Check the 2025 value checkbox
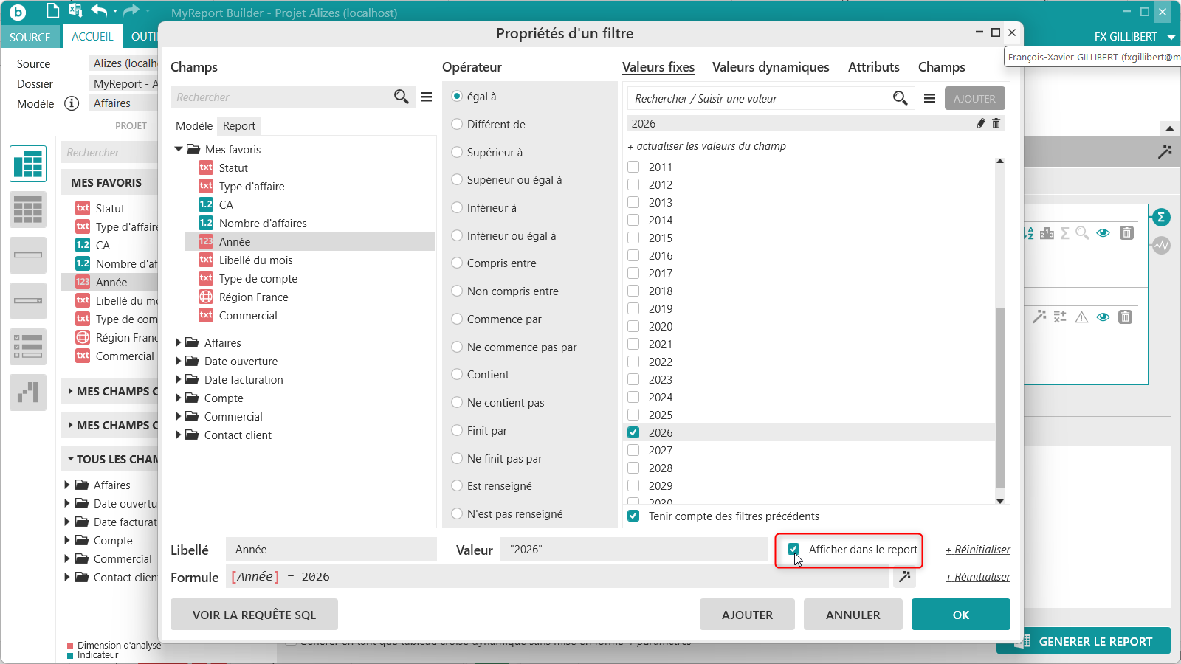Image resolution: width=1181 pixels, height=664 pixels. click(633, 415)
